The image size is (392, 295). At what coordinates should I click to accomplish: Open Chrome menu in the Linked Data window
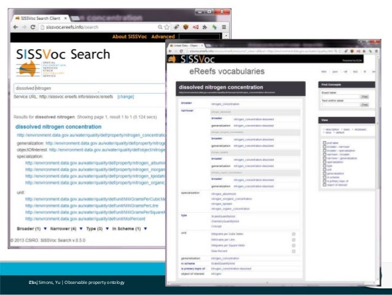376,51
